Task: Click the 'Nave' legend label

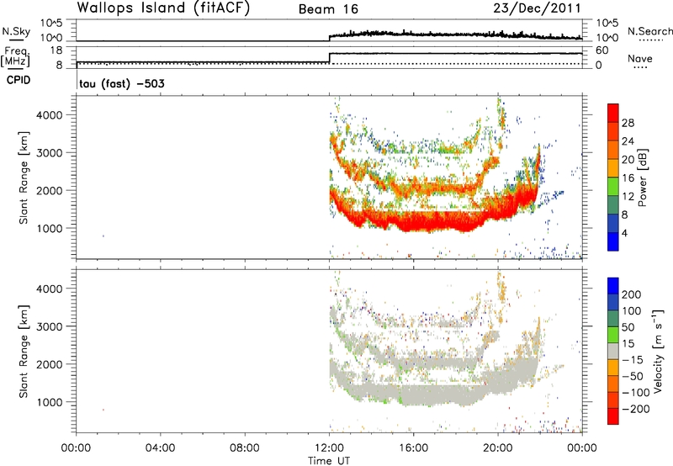Action: coord(640,58)
